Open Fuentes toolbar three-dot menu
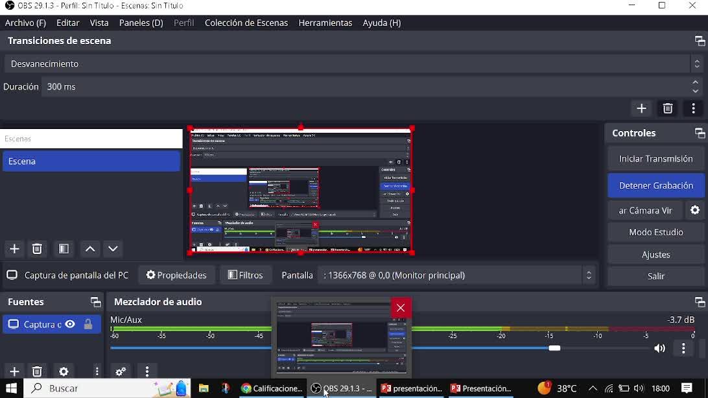The image size is (708, 398). pos(97,371)
